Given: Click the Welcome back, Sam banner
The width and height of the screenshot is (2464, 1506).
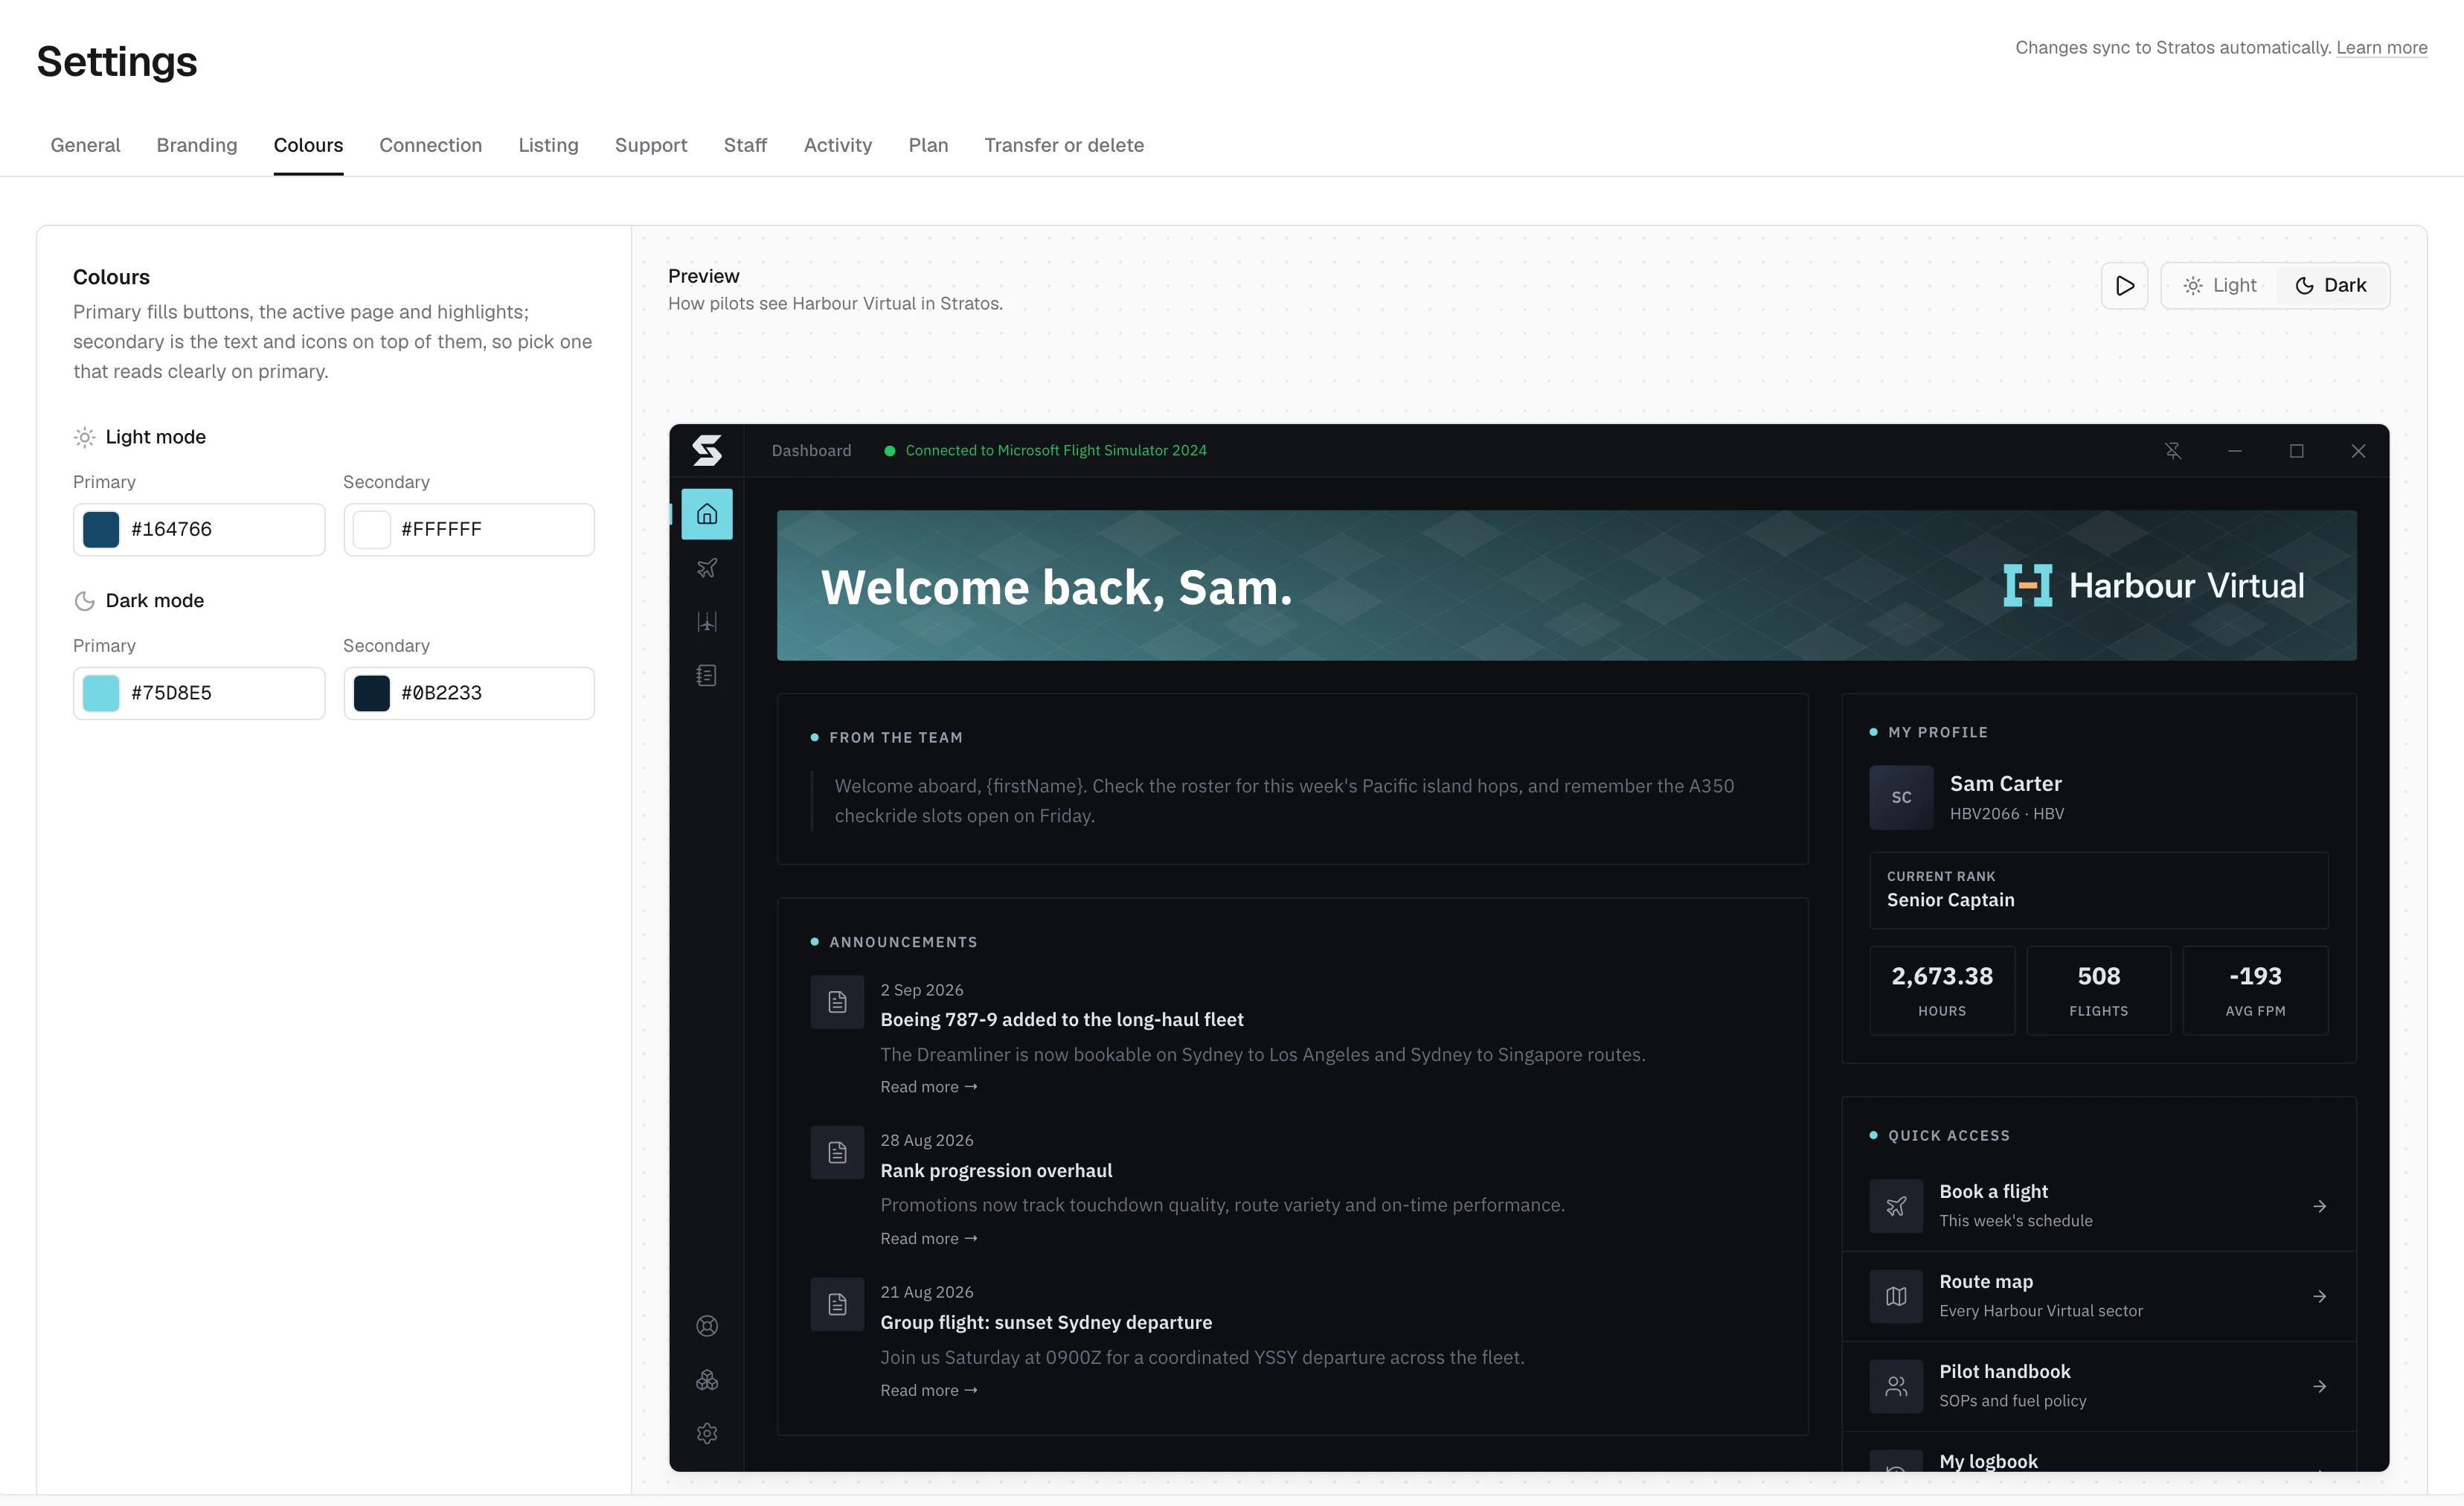Looking at the screenshot, I should click(x=1566, y=586).
